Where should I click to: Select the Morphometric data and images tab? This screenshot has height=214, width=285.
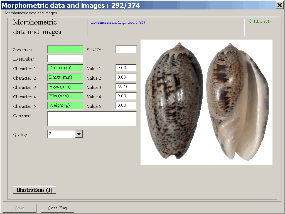[x=31, y=13]
